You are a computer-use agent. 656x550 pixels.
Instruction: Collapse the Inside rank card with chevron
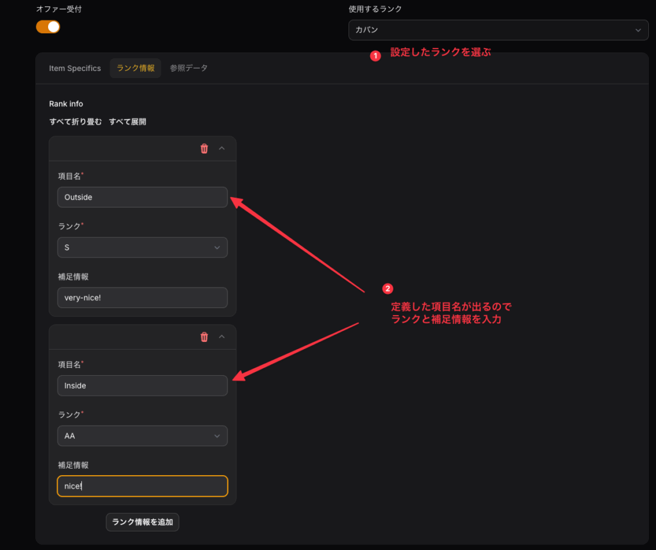(222, 337)
